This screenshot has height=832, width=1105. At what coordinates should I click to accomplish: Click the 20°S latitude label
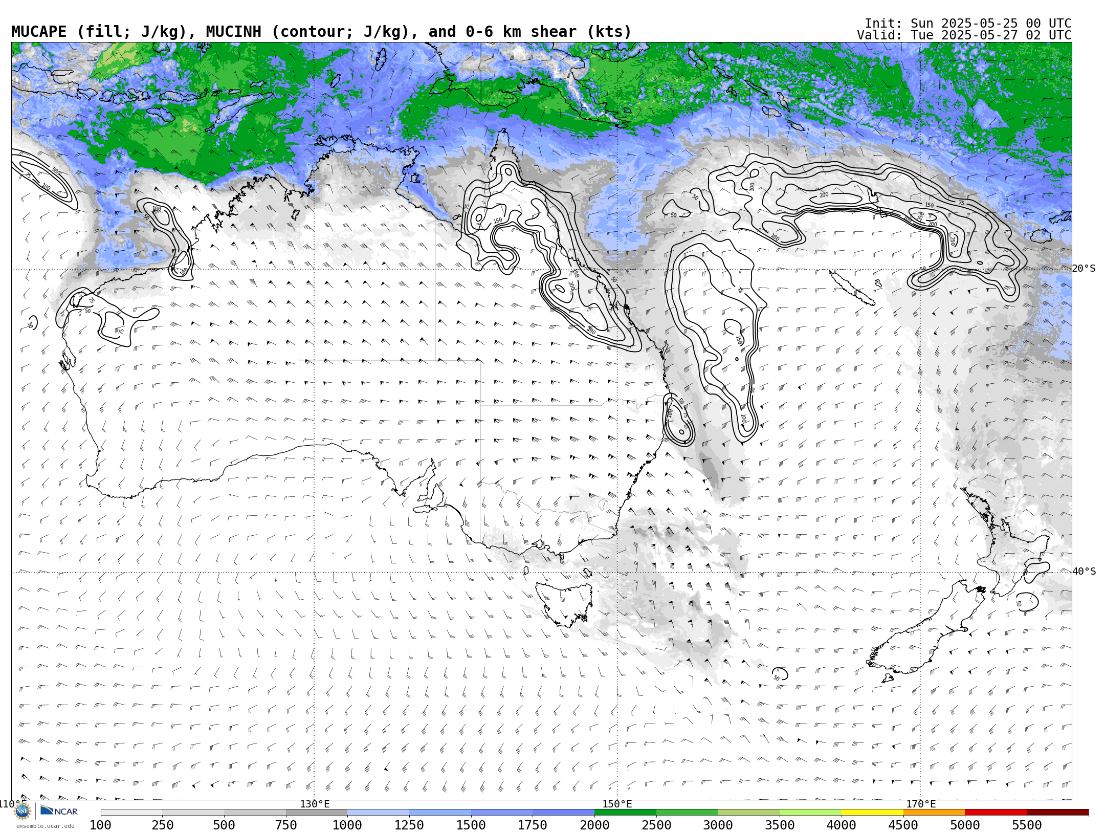coord(1084,269)
